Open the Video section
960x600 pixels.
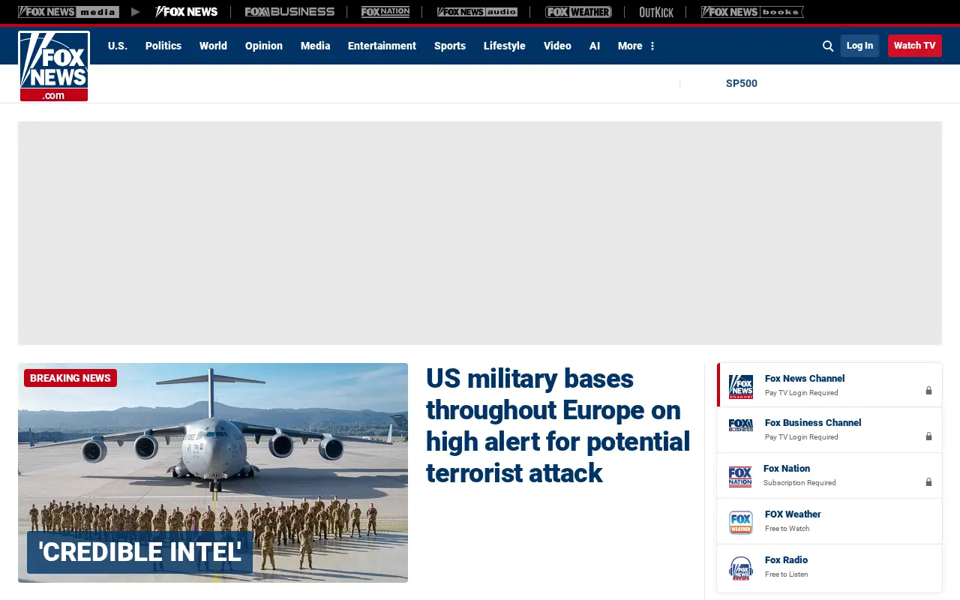tap(557, 46)
